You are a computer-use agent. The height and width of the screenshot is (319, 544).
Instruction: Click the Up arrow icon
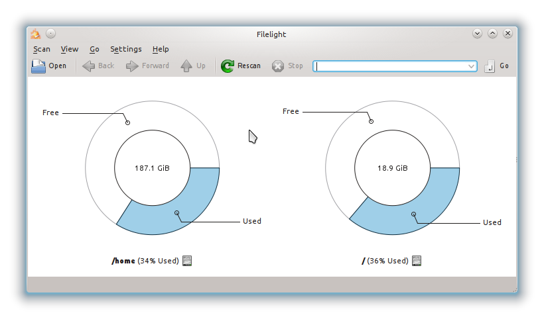point(186,66)
